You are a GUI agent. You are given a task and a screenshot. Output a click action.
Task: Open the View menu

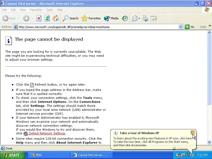23,10
